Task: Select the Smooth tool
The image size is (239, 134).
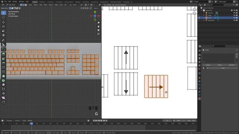Action: 3,85
